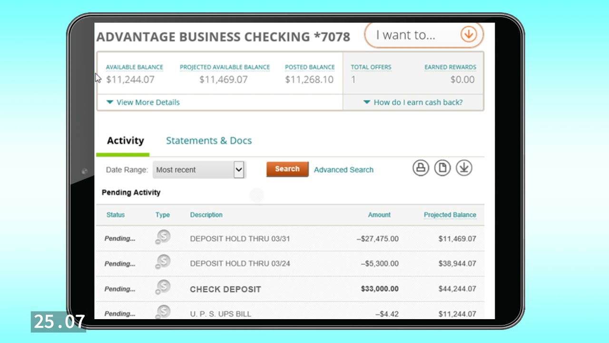Click the orange Search button
609x343 pixels.
[x=287, y=169]
